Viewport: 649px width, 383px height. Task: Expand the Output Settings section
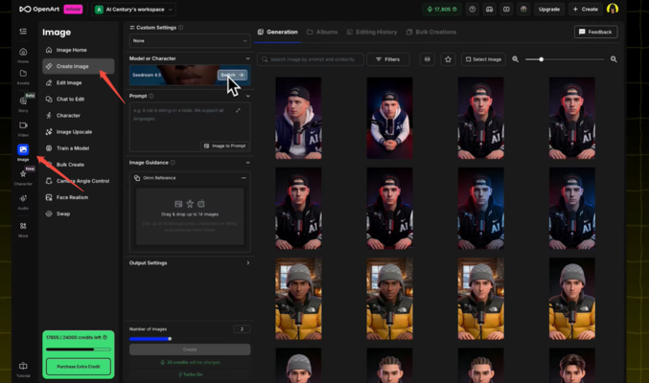coord(190,262)
